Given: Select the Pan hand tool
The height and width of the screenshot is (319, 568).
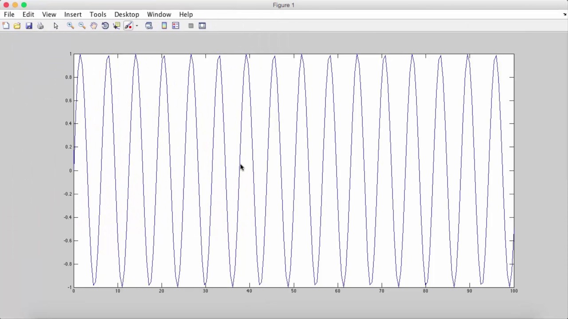Looking at the screenshot, I should 94,26.
